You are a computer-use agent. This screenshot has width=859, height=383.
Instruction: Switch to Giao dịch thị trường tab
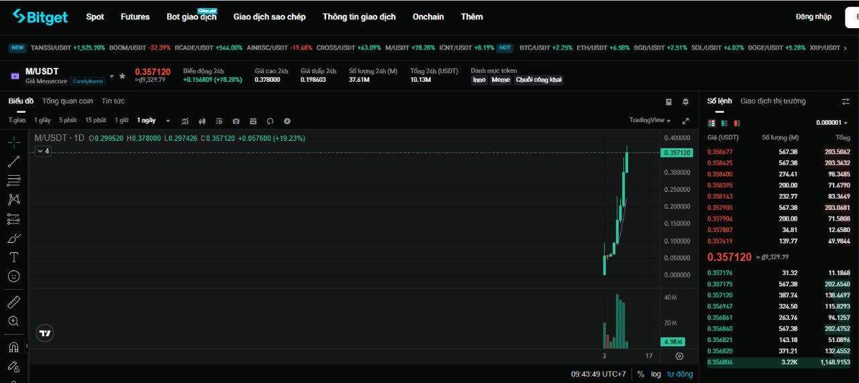(x=773, y=101)
